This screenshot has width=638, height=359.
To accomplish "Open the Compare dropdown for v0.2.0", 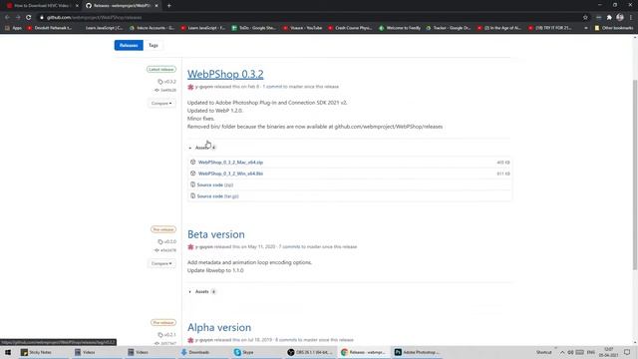I will point(161,263).
